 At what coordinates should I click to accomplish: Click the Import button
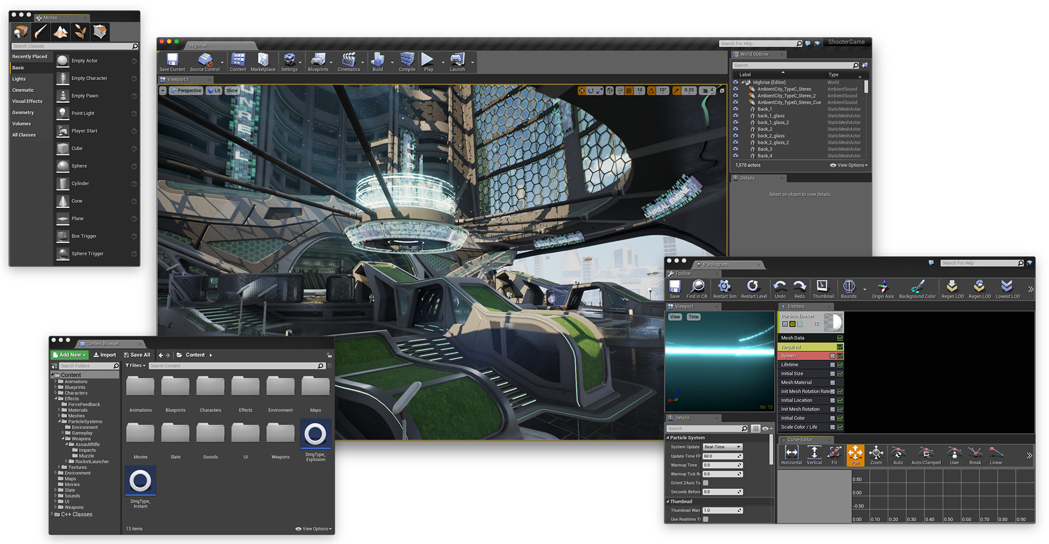[104, 355]
